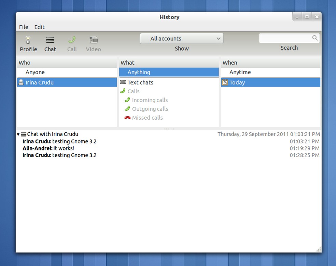
Task: Collapse the Chat with Irina Crudu conversation
Action: [18, 134]
